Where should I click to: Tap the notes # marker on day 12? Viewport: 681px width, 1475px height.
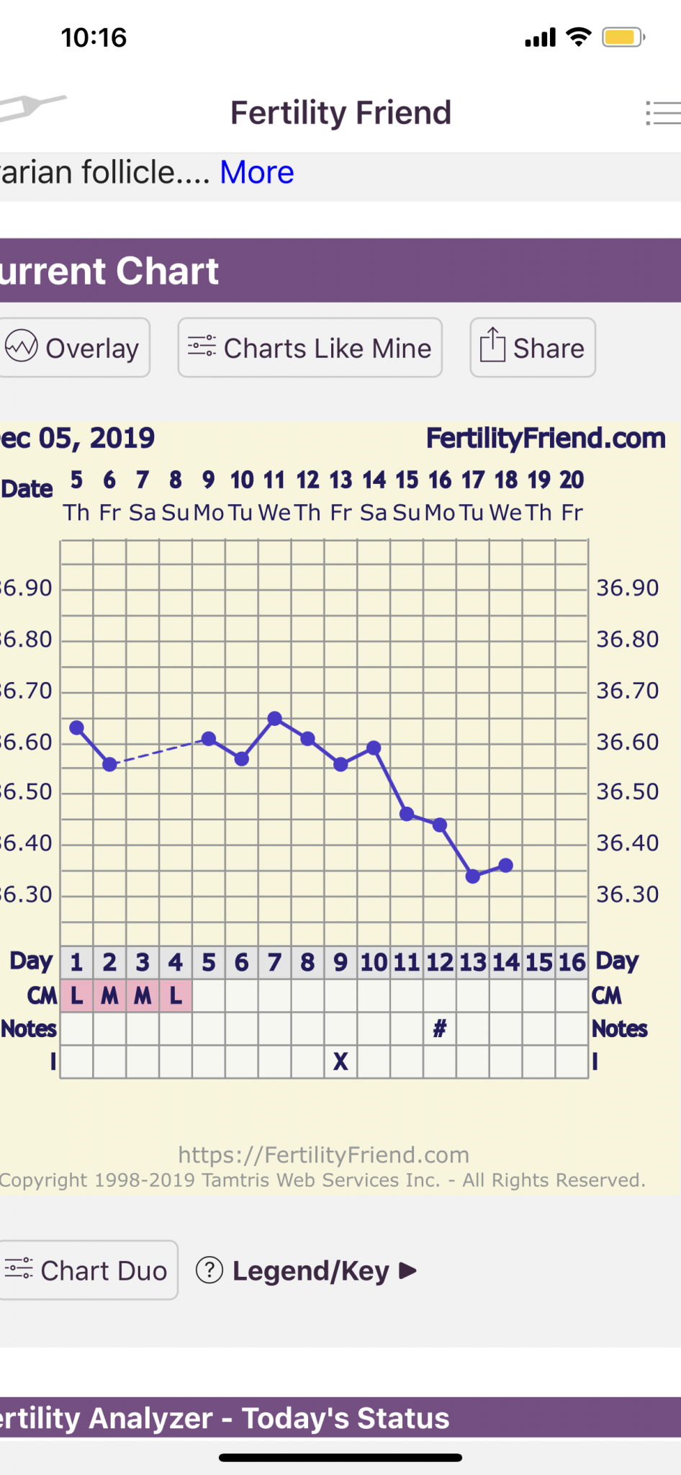pos(440,1028)
